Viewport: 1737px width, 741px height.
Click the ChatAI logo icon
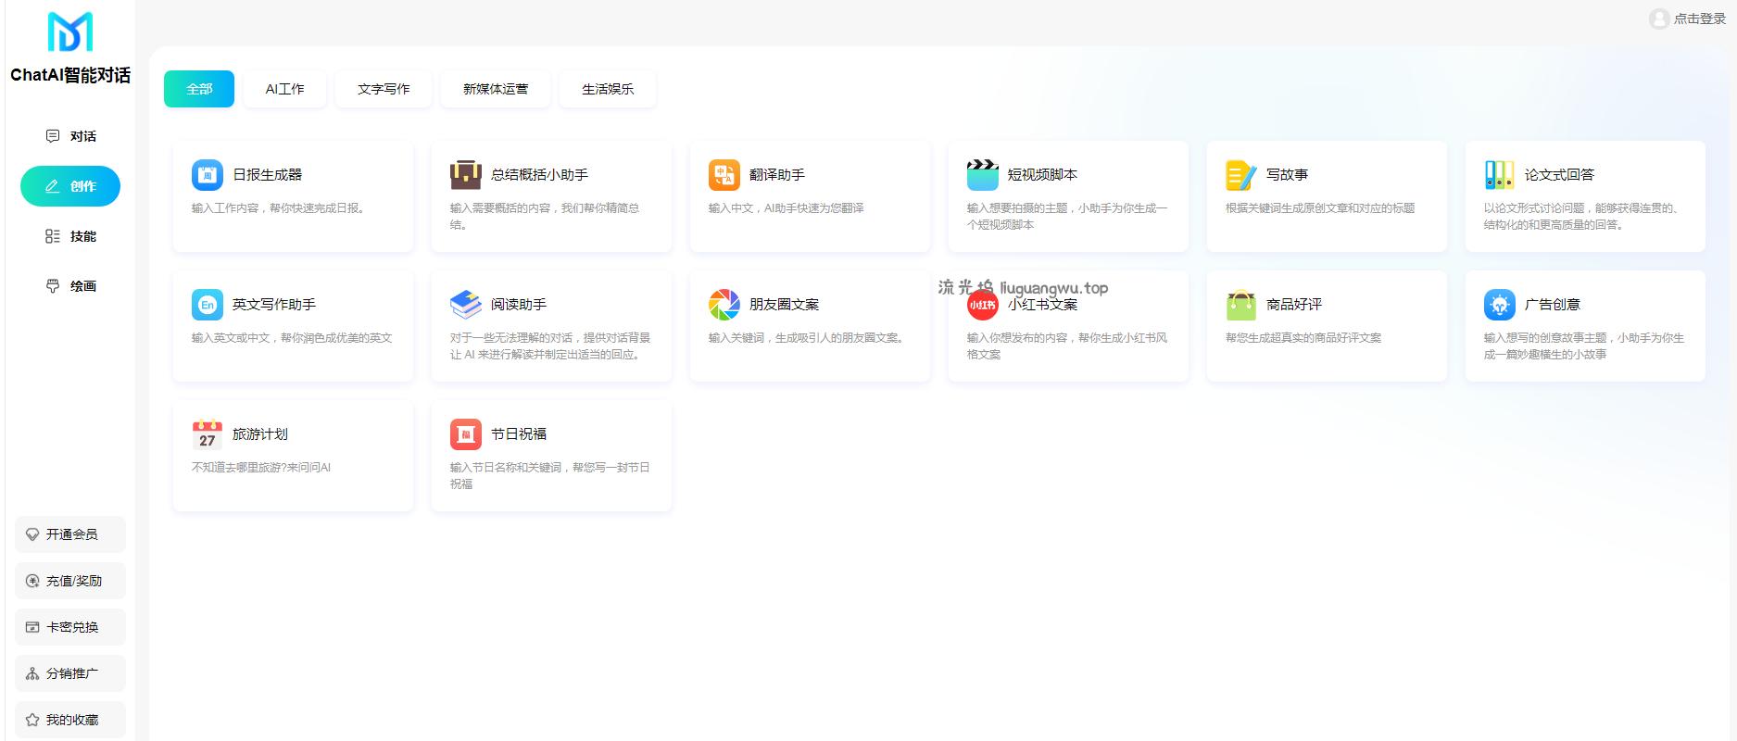(70, 31)
